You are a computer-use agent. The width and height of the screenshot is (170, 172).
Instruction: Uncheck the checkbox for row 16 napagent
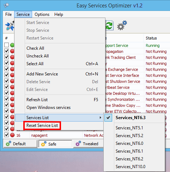click(6, 135)
